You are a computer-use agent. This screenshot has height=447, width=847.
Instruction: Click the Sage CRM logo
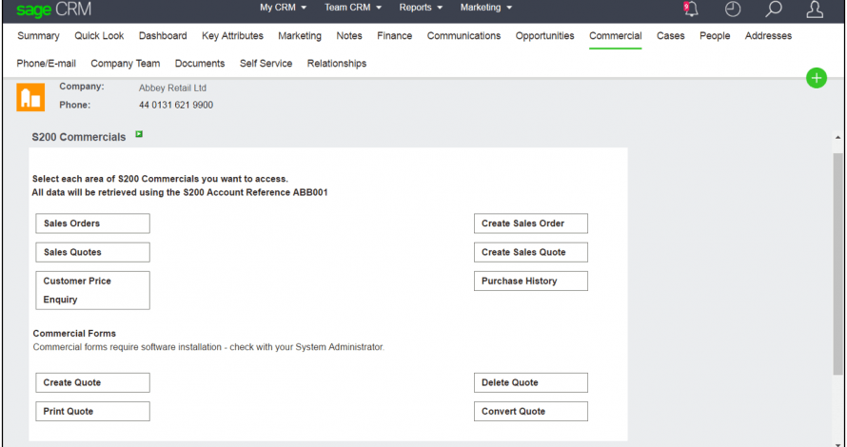[x=53, y=10]
